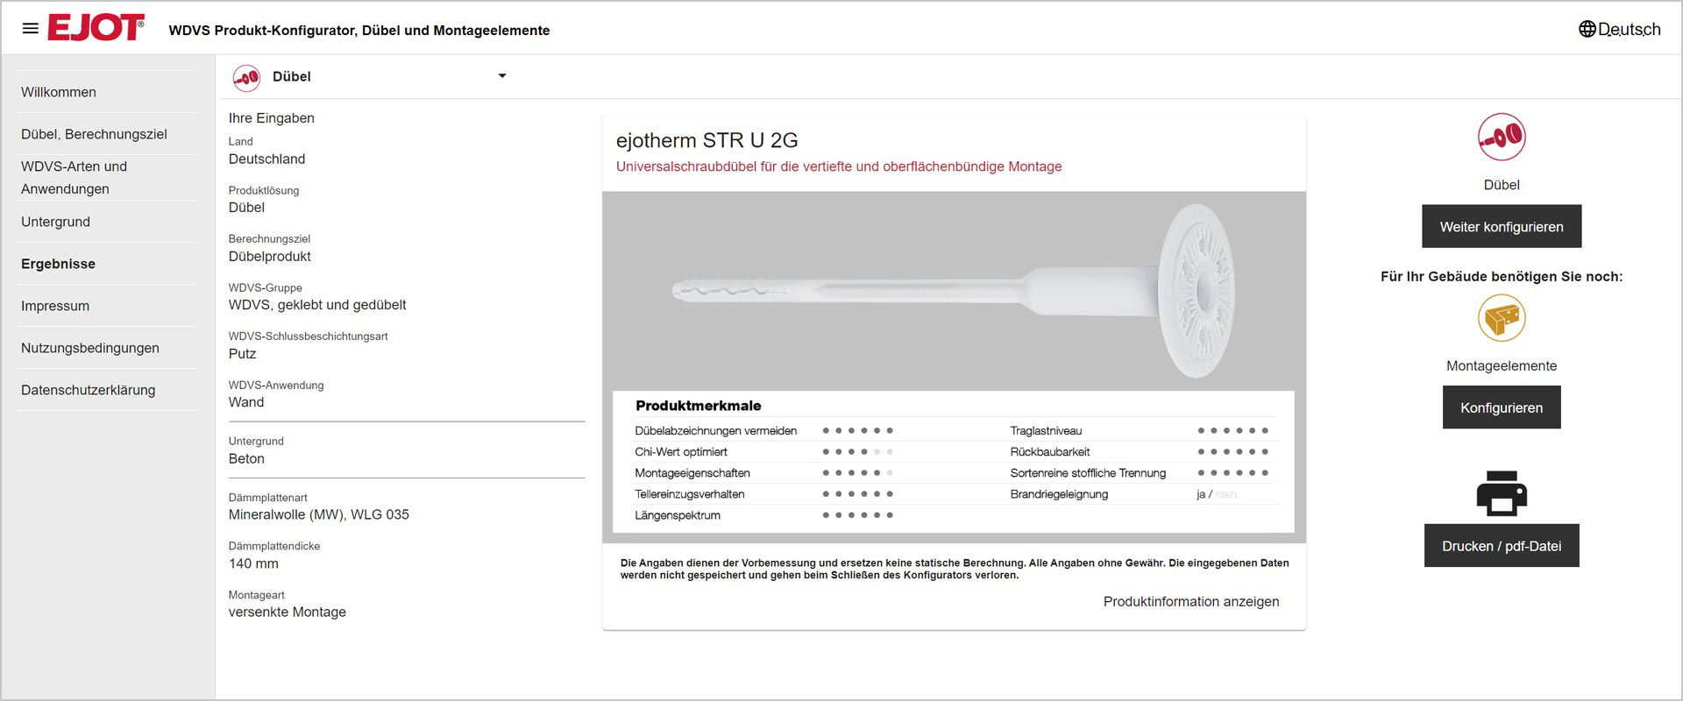Click the versenkte Montage value

pyautogui.click(x=288, y=612)
